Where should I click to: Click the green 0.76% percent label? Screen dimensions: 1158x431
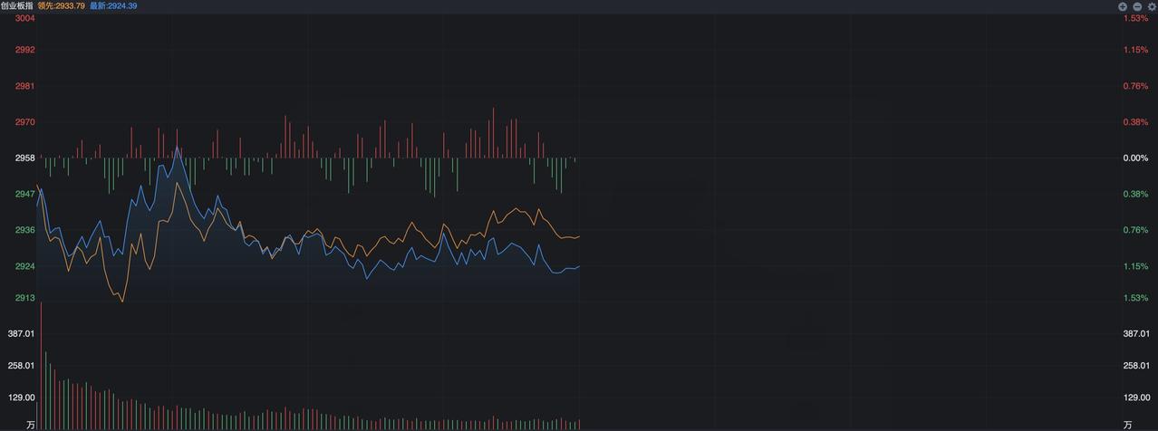click(x=1135, y=230)
